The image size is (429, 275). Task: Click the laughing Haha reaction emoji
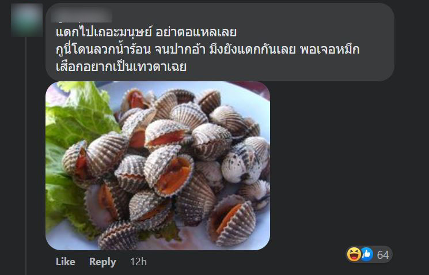tap(354, 254)
